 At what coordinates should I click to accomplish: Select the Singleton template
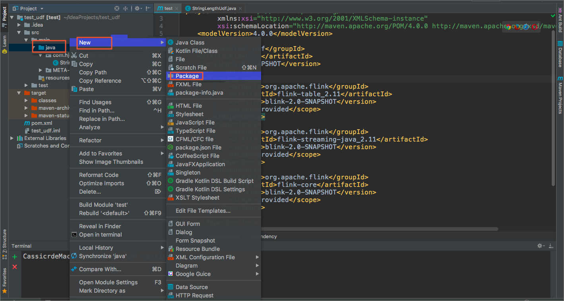pos(213,173)
